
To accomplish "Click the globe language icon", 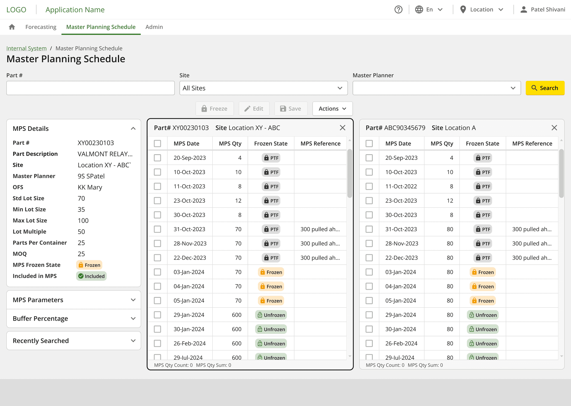I will (x=419, y=9).
